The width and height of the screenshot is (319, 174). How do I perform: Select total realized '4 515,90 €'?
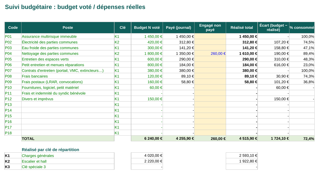[x=242, y=139]
